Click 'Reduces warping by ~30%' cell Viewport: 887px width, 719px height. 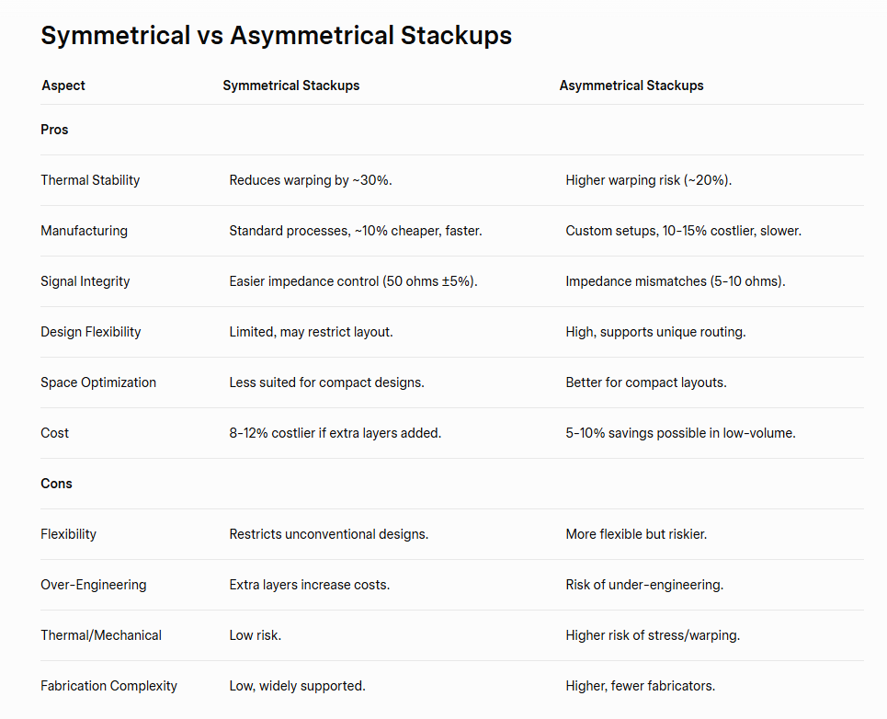pos(311,180)
